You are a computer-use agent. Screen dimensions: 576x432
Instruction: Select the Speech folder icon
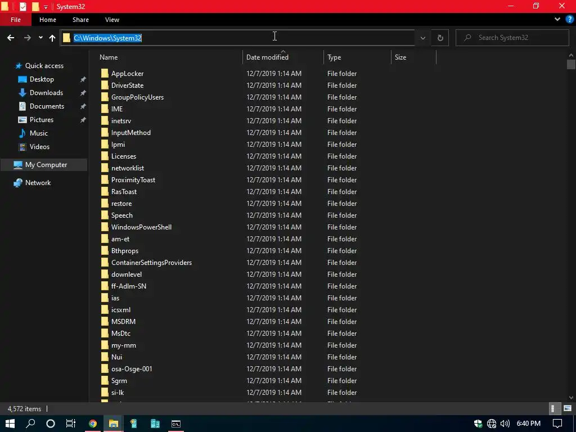(x=105, y=215)
